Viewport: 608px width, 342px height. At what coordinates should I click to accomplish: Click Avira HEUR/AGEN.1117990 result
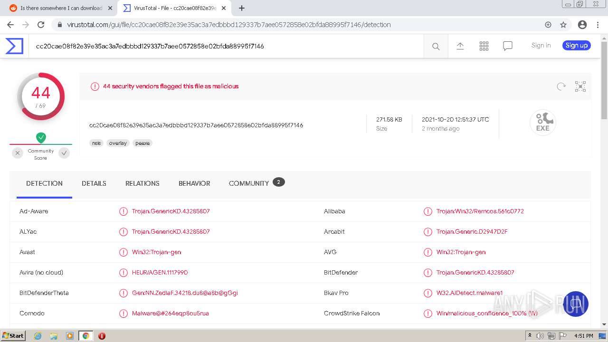(x=160, y=273)
